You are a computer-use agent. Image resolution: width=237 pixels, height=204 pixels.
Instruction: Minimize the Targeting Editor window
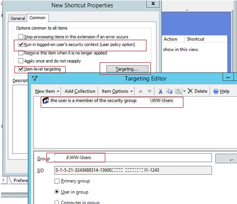pyautogui.click(x=228, y=78)
